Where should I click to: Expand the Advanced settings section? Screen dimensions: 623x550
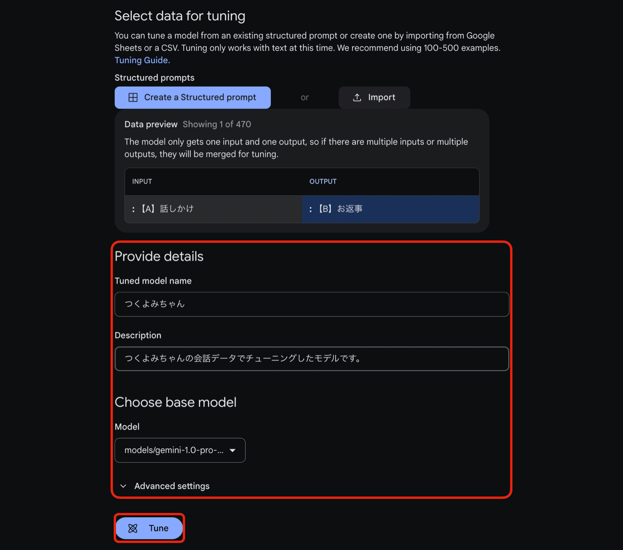coord(172,486)
